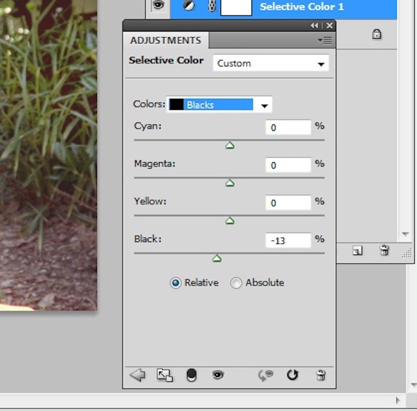Click the lock icon in Layers panel
Image resolution: width=417 pixels, height=411 pixels.
[x=377, y=35]
